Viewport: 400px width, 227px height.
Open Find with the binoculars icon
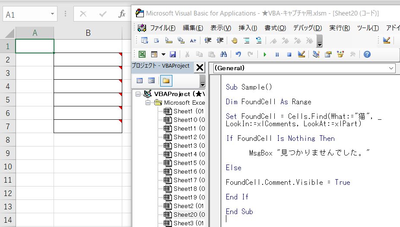(x=223, y=54)
